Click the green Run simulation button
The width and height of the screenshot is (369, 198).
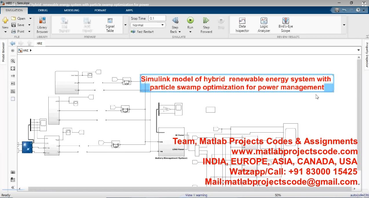point(190,20)
